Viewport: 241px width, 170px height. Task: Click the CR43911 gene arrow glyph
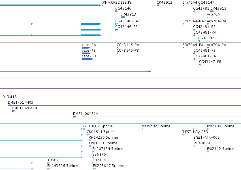coord(212,11)
